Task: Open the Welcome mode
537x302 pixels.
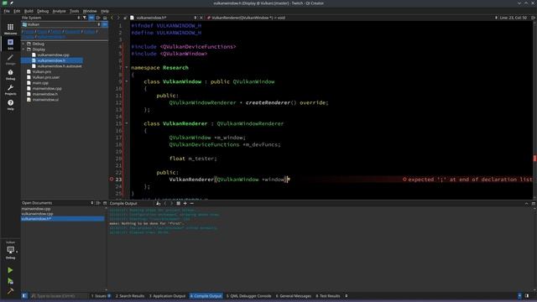Action: (10, 29)
